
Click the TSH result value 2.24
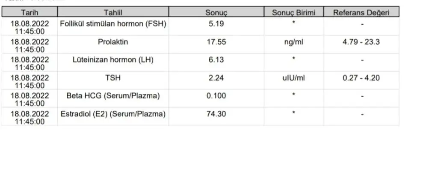(216, 78)
